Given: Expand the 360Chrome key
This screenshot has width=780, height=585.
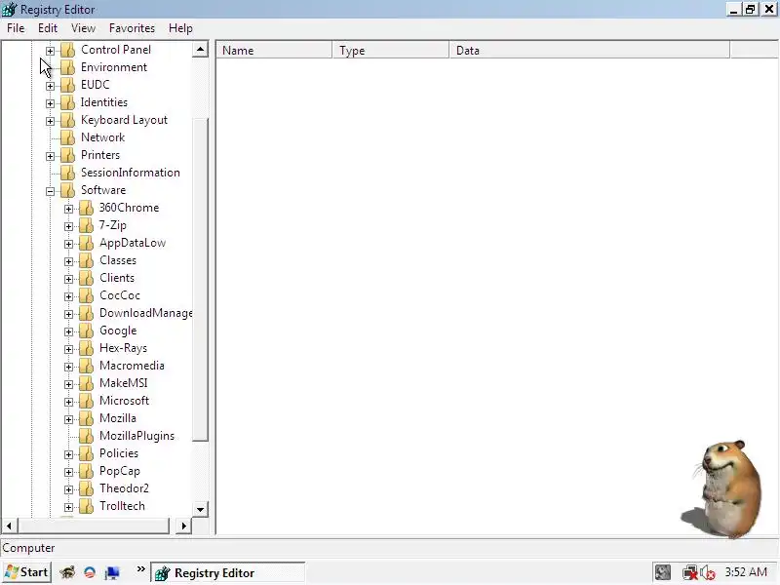Looking at the screenshot, I should pyautogui.click(x=68, y=209).
